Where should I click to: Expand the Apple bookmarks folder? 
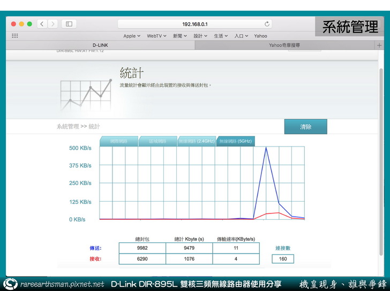tap(131, 36)
